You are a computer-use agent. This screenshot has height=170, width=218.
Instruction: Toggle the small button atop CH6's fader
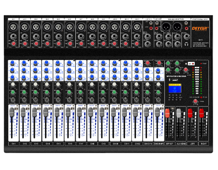73,108
